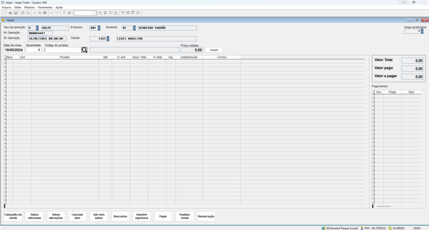429x230 pixels.
Task: Click the Incluir button
Action: coord(214,50)
